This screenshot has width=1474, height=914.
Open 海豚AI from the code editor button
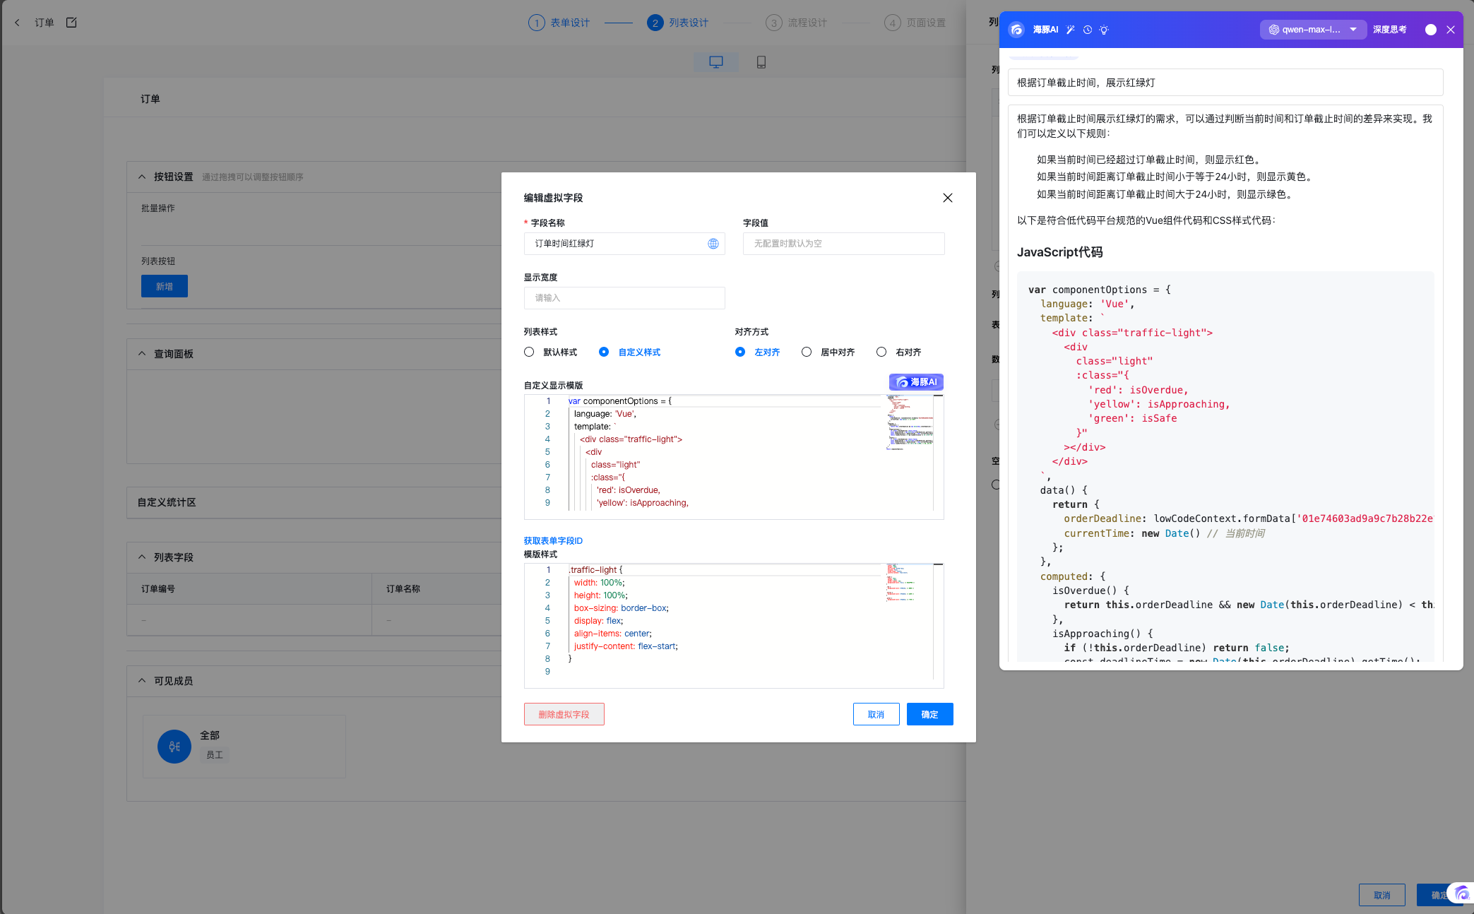[916, 382]
